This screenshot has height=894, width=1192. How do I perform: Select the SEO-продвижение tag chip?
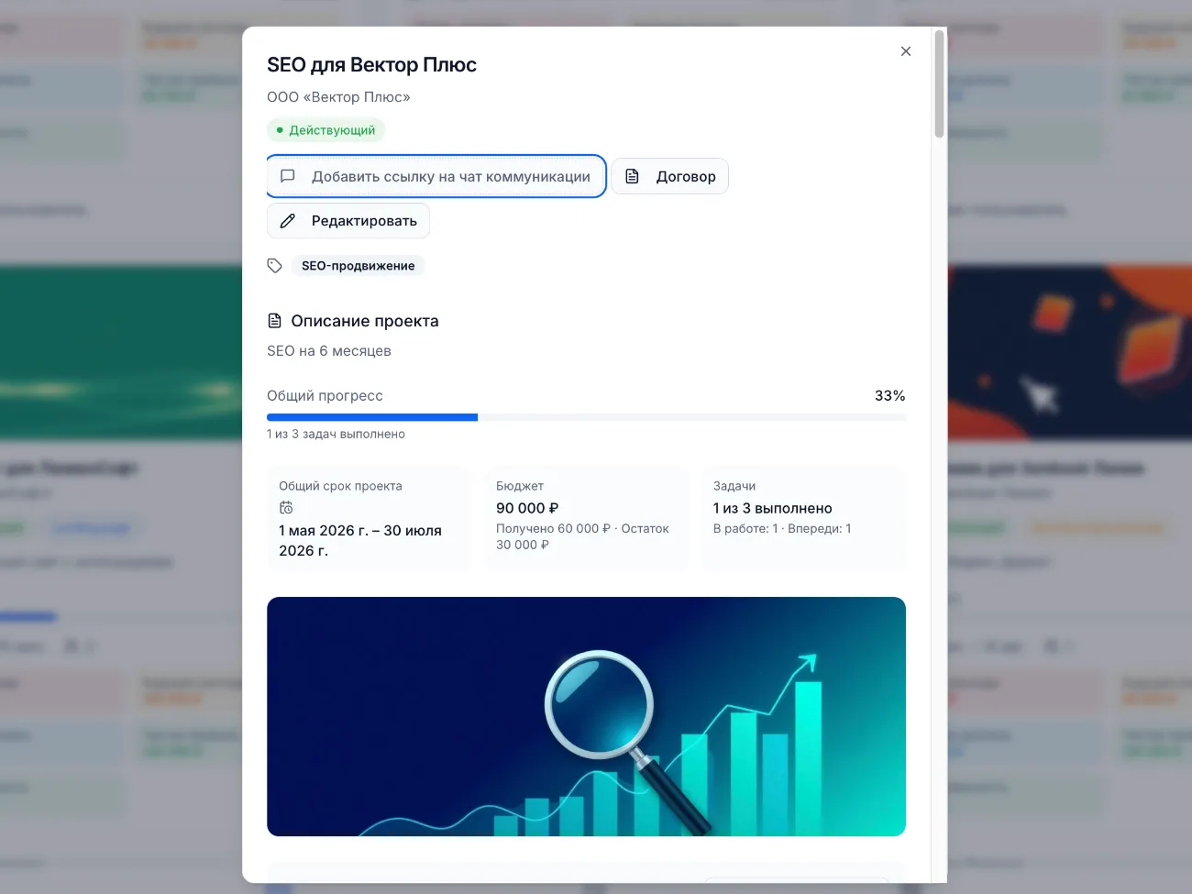point(359,266)
